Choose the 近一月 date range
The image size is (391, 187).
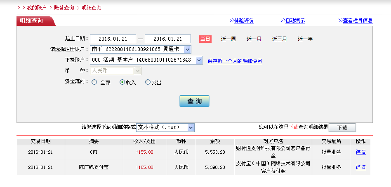(254, 39)
